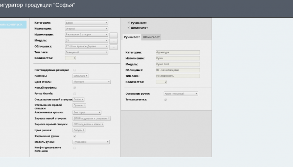Open the Категория dropdown showing Двери
The width and height of the screenshot is (293, 167).
[86, 23]
